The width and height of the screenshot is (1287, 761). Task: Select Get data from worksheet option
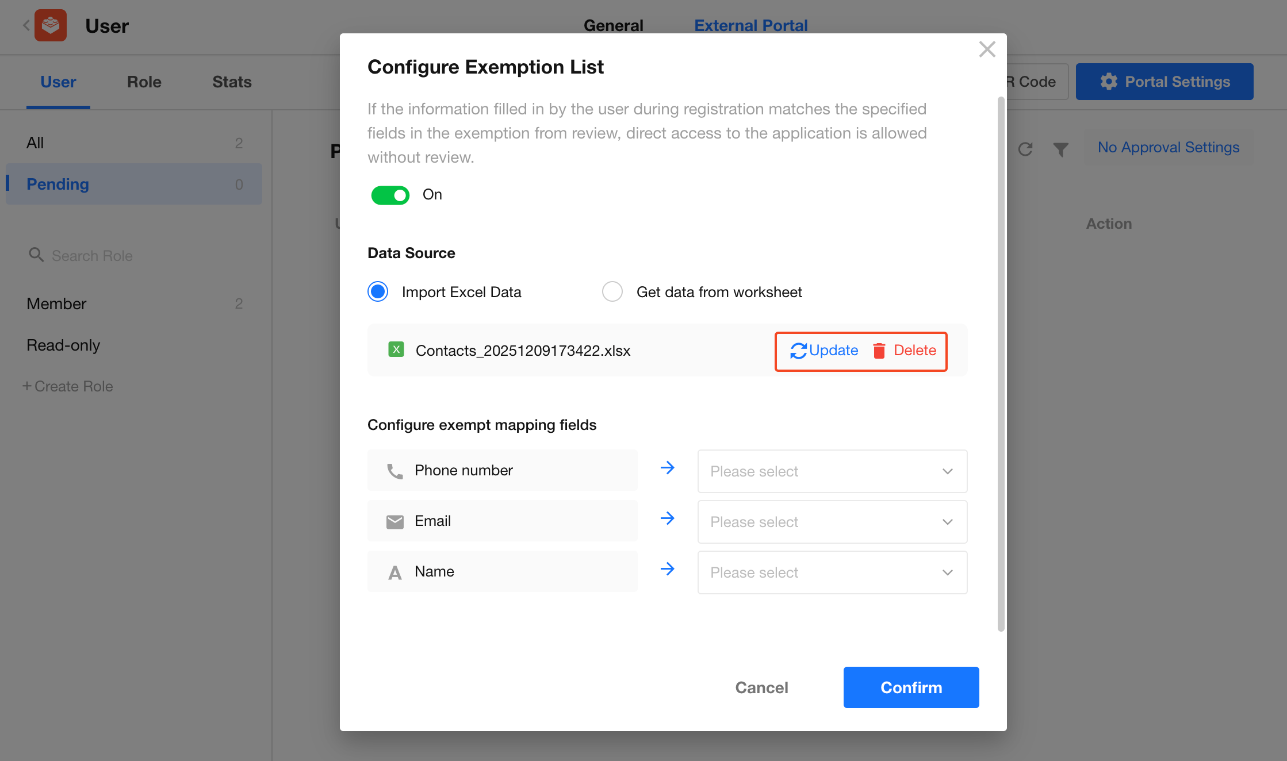pyautogui.click(x=612, y=292)
